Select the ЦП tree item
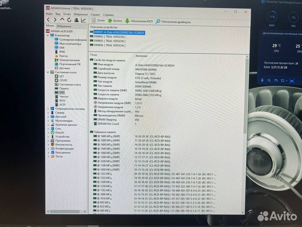Screen dimensions: 302x227 point(59,76)
